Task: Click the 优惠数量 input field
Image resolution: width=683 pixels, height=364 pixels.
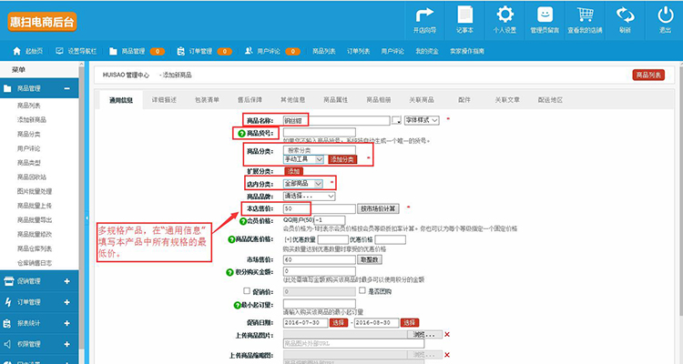Action: [332, 239]
